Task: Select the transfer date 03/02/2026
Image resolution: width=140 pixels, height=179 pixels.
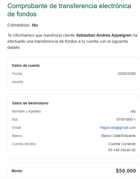Action: click(x=127, y=74)
